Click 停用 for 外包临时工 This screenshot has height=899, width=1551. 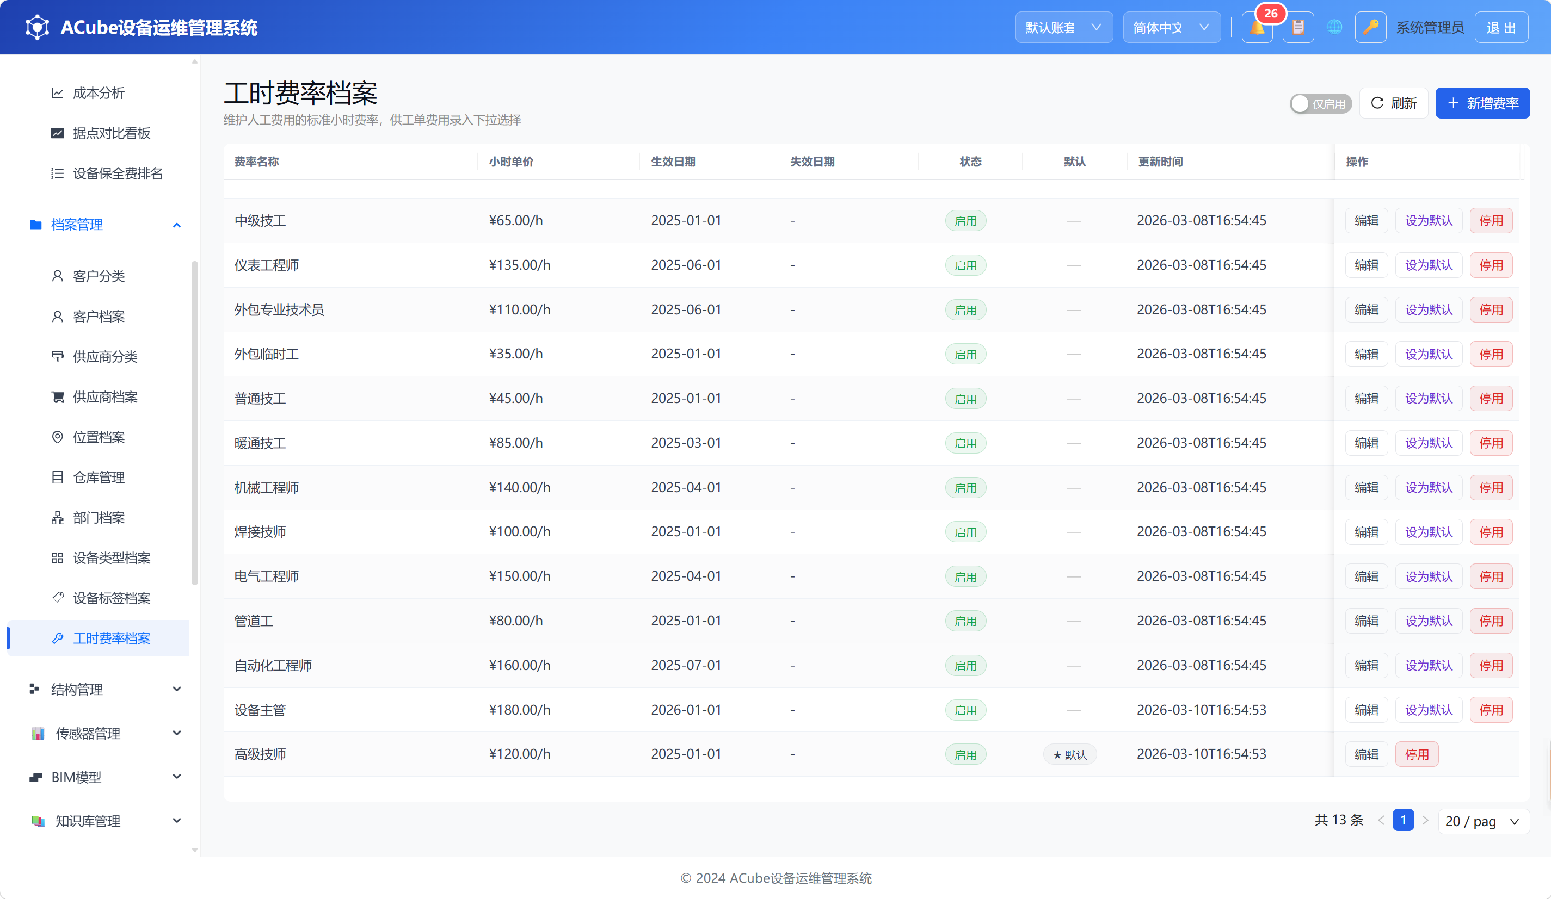point(1491,354)
